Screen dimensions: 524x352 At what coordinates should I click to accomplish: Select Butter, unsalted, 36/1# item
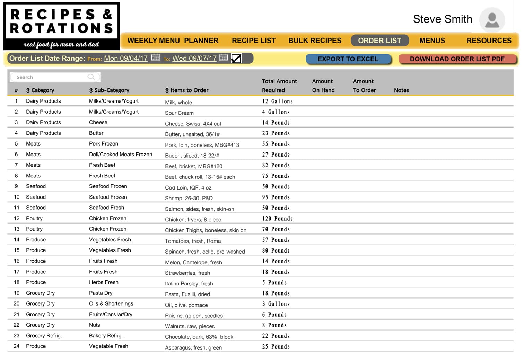pyautogui.click(x=192, y=134)
